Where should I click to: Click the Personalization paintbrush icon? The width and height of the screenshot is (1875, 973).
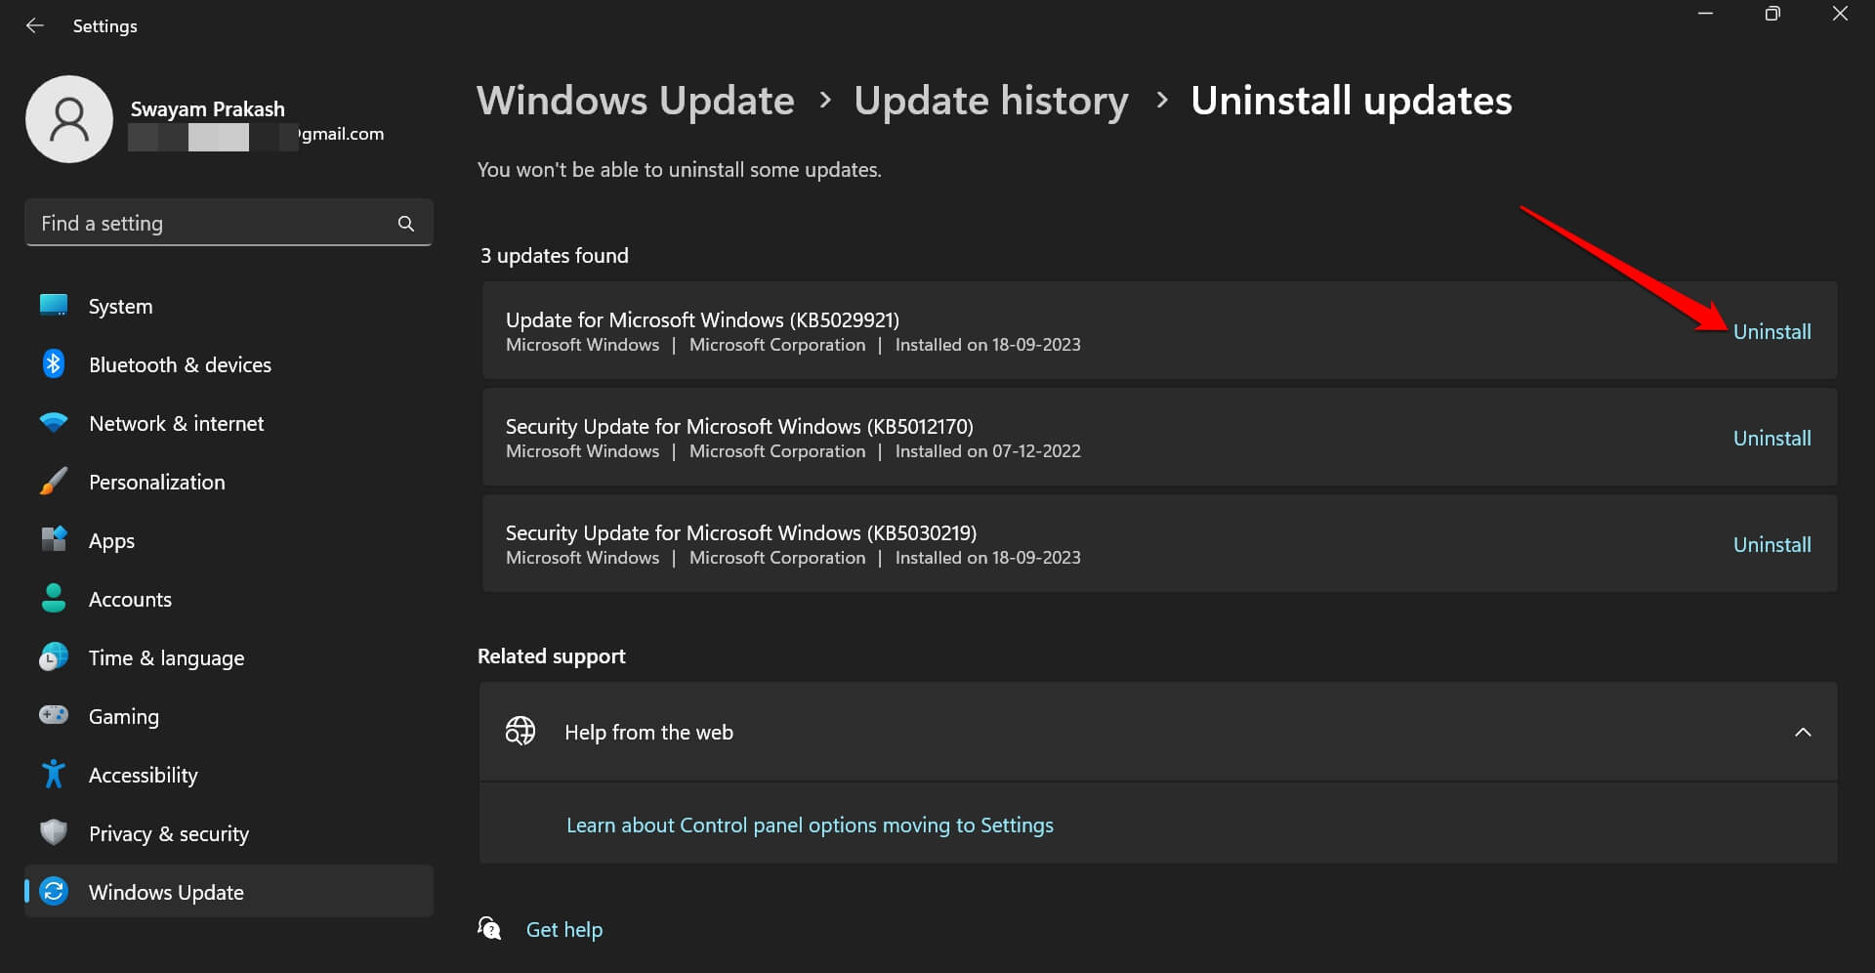coord(54,482)
